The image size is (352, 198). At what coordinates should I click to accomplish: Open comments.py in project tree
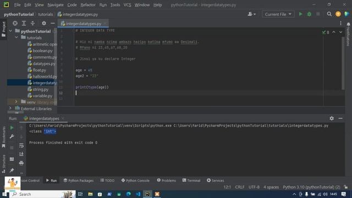42,57
